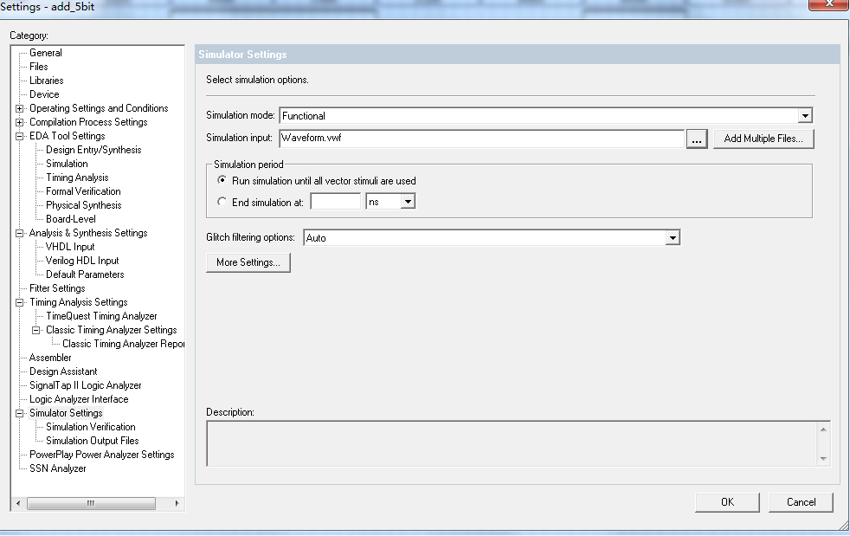Select General in the Category tree
The image size is (850, 536).
[46, 53]
